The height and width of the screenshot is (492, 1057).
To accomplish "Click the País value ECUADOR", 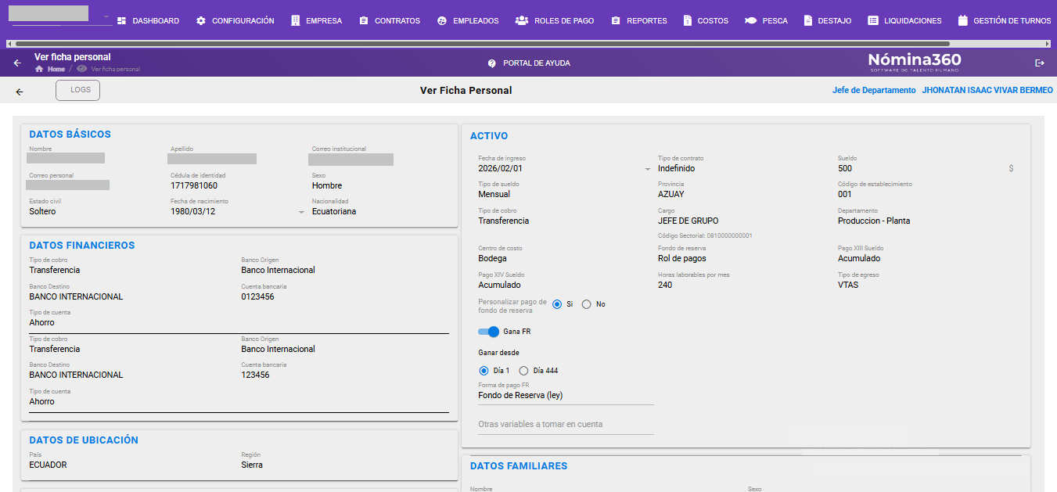I will (x=48, y=465).
